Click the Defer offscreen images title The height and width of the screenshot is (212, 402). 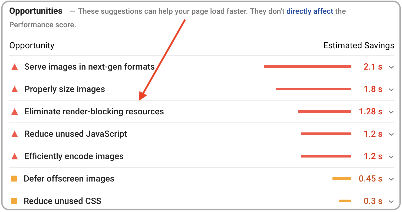[x=69, y=179]
